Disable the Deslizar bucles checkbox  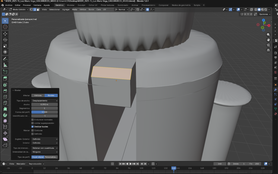(x=33, y=126)
